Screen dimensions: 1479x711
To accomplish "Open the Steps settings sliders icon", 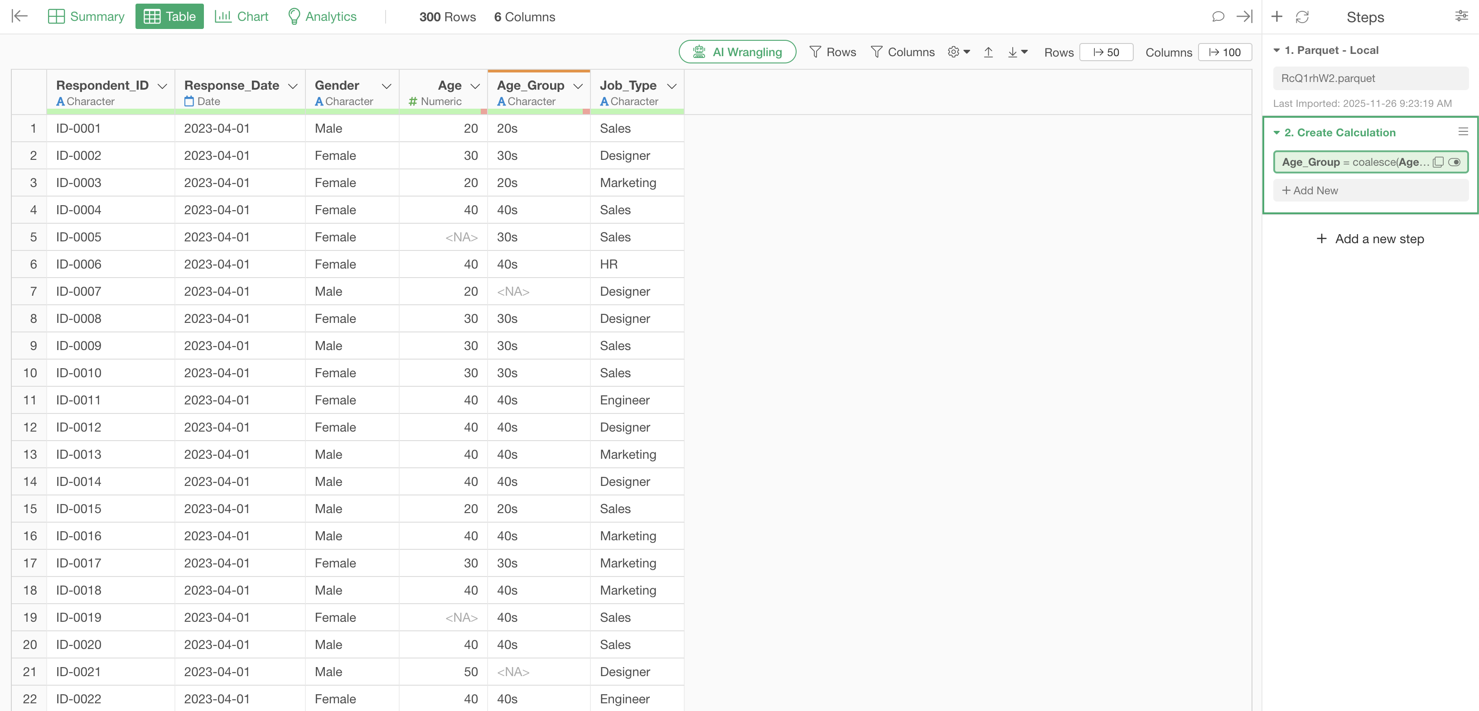I will click(x=1462, y=17).
